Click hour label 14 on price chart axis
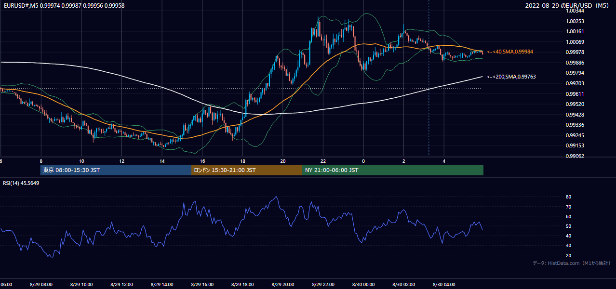 coord(162,161)
